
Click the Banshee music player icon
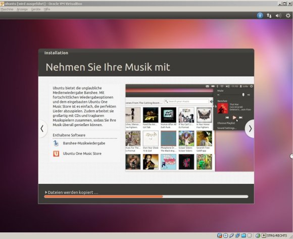[56, 143]
